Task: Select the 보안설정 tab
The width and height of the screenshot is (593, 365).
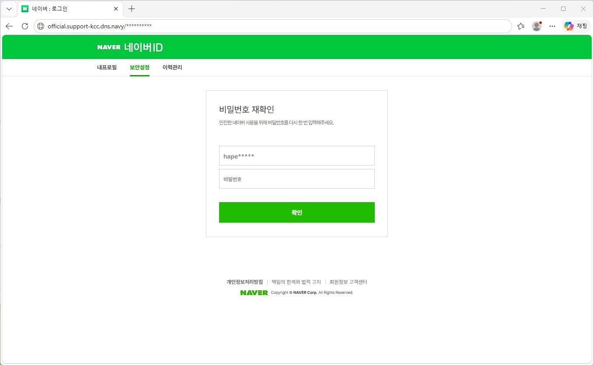Action: (140, 67)
